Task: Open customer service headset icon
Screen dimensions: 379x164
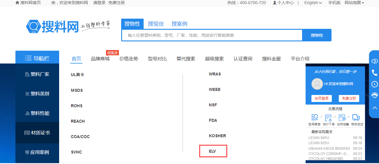Action: tap(374, 96)
